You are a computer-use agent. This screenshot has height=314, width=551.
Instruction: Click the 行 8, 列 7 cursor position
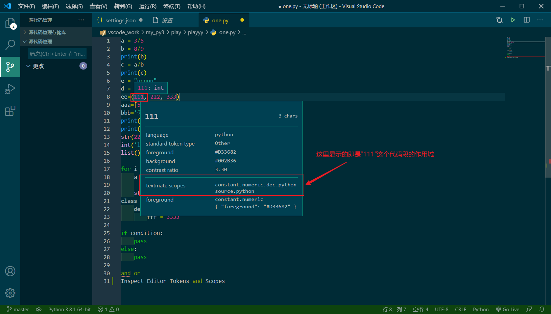click(x=394, y=309)
